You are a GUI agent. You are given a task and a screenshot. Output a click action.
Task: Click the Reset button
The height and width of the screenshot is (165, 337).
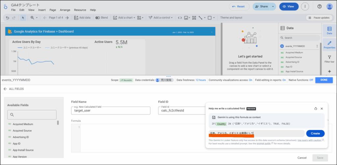pyautogui.click(x=239, y=7)
